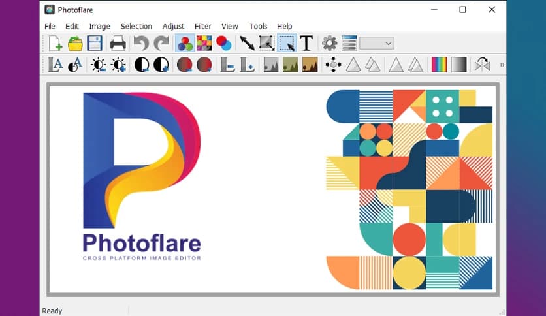Screen dimensions: 546x316
Task: Decrease contrast with half-circle minus icon
Action: 141,65
